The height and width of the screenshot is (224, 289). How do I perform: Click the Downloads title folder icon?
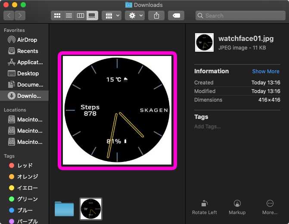129,5
